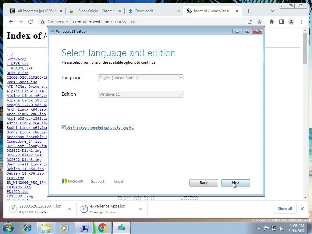Click the ELKS.img link
The image size is (312, 234).
pos(15,178)
